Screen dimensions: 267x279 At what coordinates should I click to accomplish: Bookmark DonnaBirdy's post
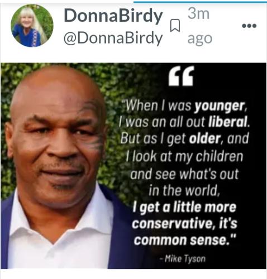[x=175, y=25]
